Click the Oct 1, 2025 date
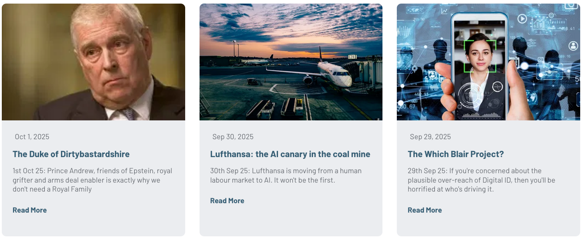Image resolution: width=582 pixels, height=239 pixels. [32, 137]
